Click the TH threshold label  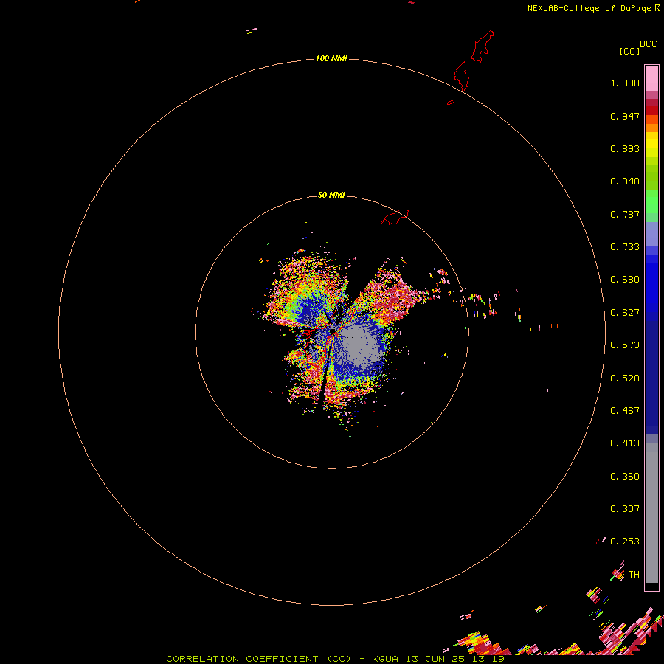[634, 575]
